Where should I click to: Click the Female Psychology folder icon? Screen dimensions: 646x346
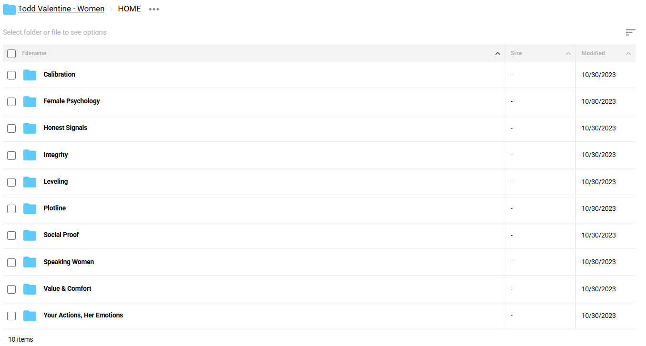pos(30,101)
